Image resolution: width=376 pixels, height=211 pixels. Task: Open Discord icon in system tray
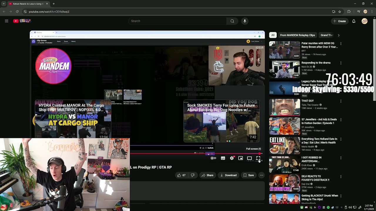(x=306, y=207)
